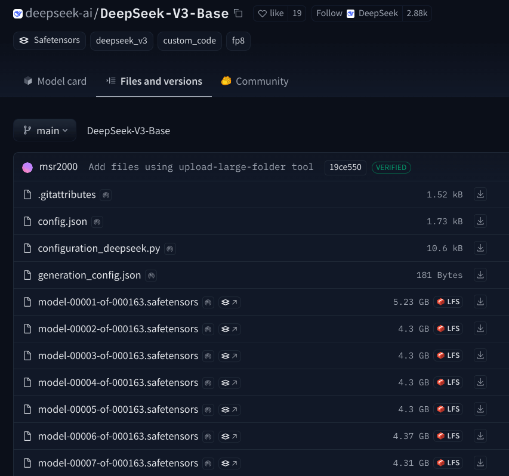The height and width of the screenshot is (476, 509).
Task: Download model-00001-of-000163.safetensors file
Action: tap(480, 302)
